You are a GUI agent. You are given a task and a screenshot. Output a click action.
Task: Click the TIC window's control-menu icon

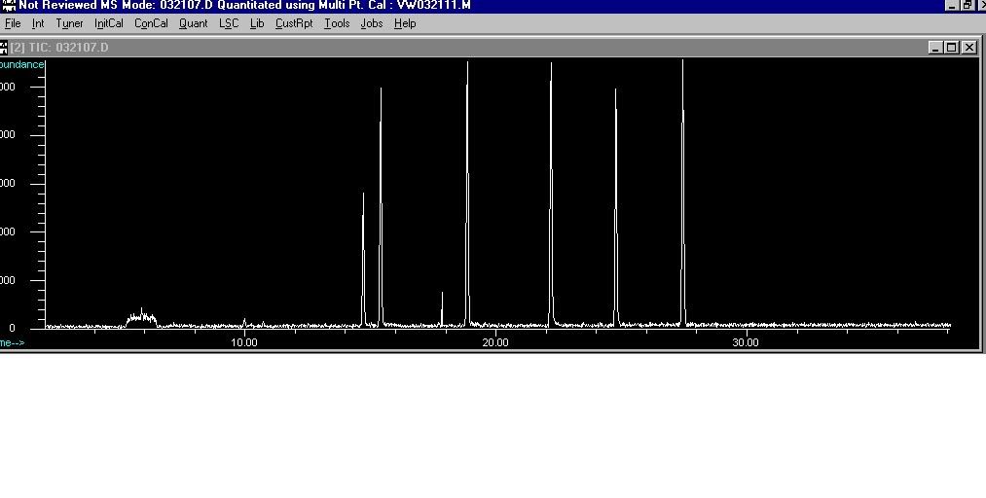pos(4,47)
